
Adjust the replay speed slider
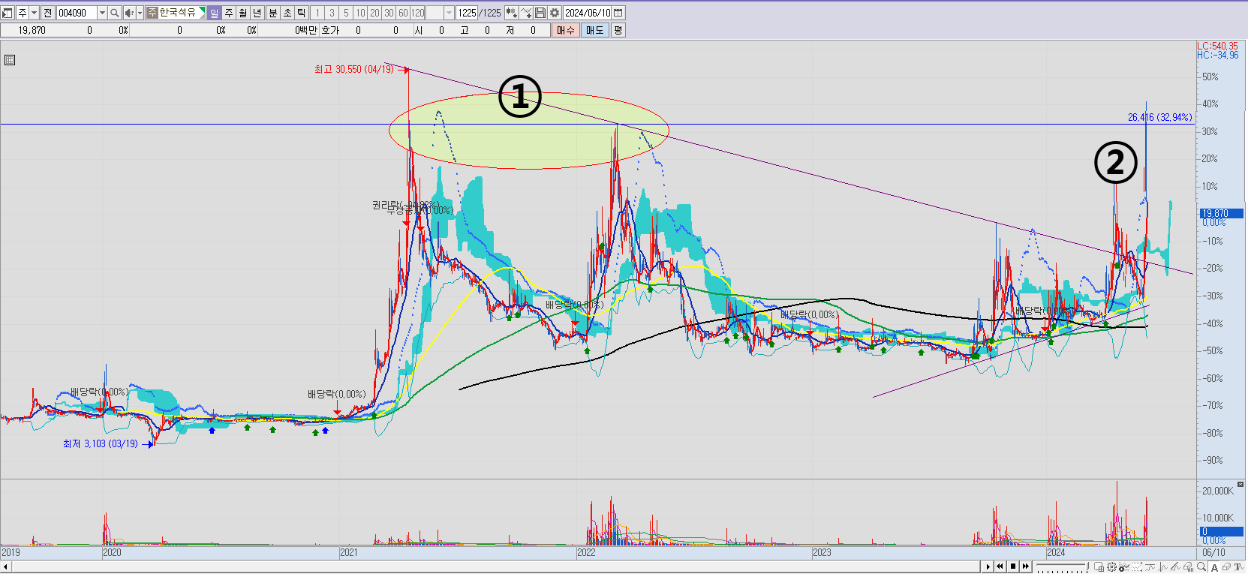pos(1063,566)
